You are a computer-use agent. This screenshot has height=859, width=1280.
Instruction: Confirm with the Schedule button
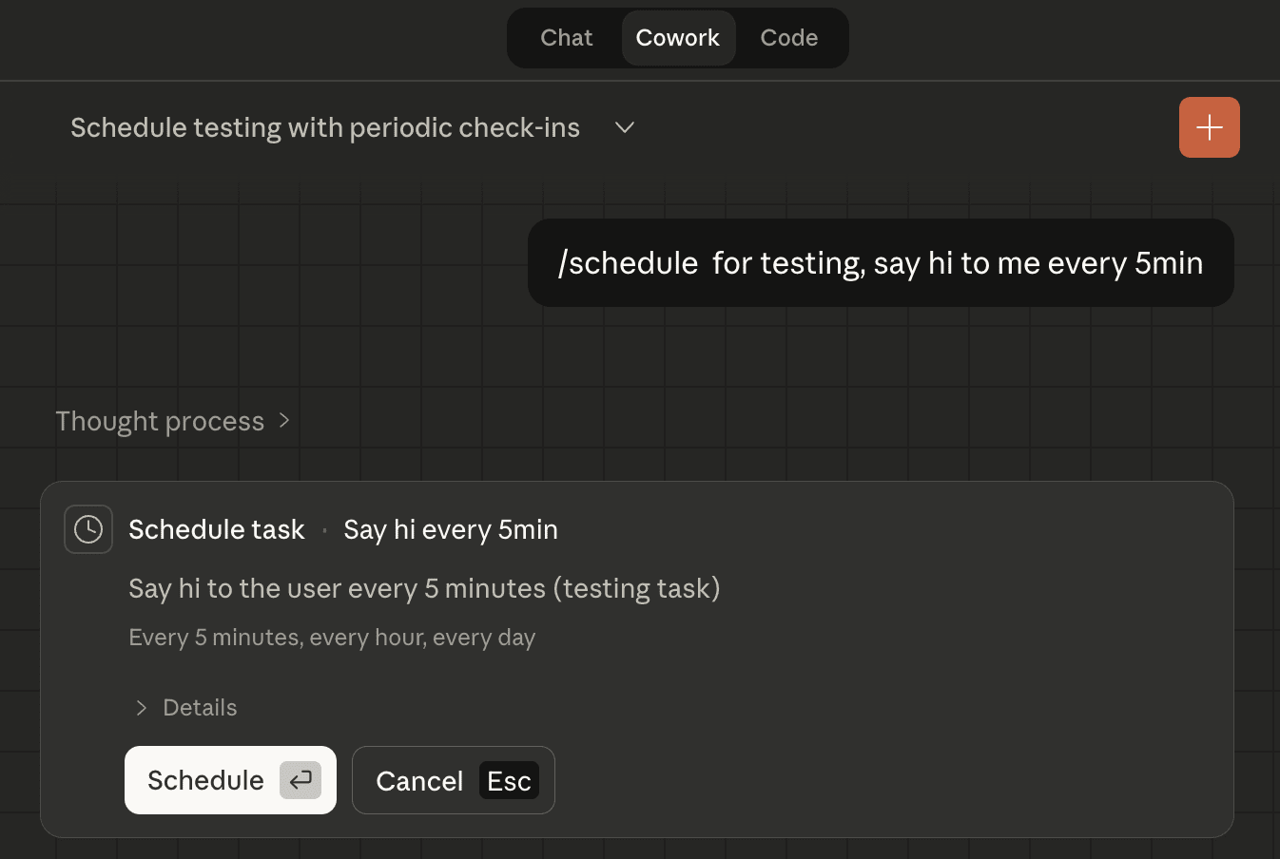click(206, 780)
